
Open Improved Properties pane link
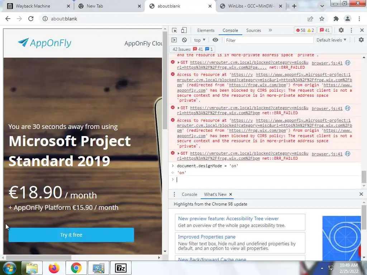coord(207,237)
